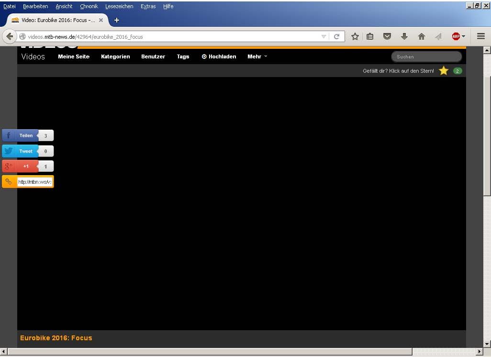This screenshot has width=491, height=357.
Task: Click the Facebook share count 3
Action: click(x=46, y=135)
